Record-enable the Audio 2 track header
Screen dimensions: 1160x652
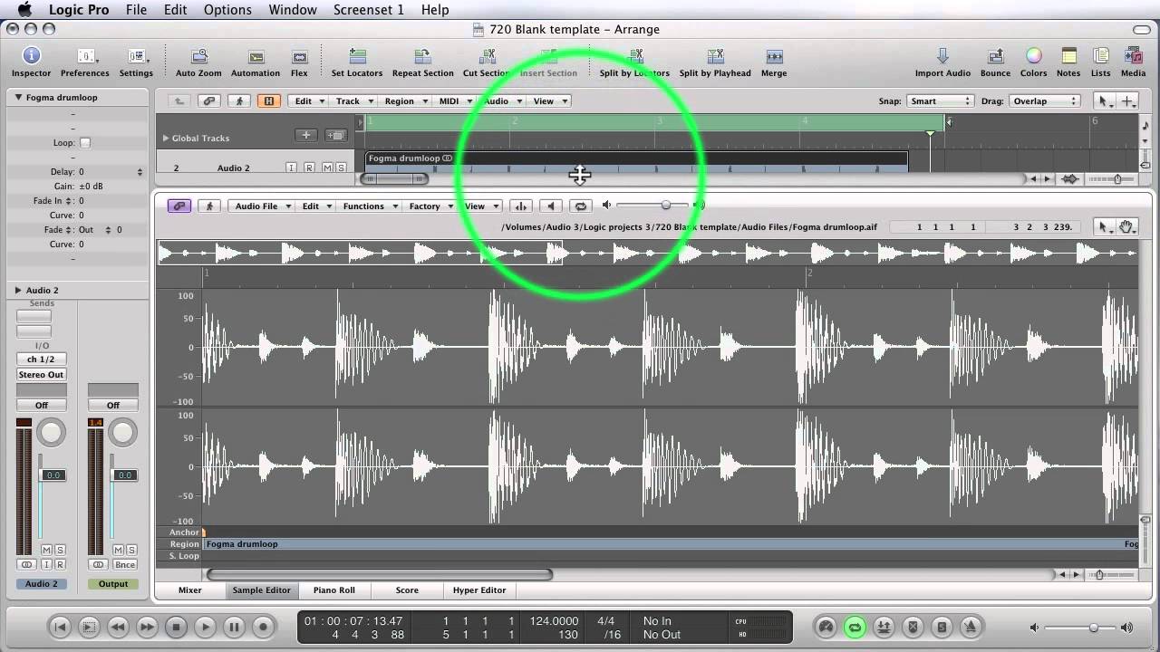(x=309, y=168)
